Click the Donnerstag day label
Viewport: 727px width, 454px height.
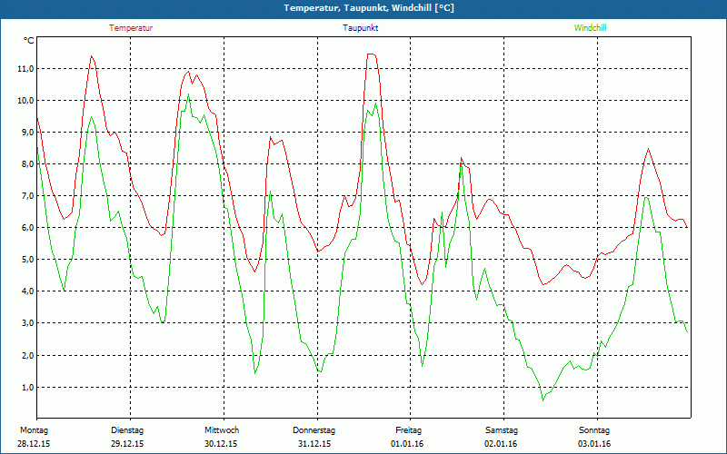tap(314, 430)
